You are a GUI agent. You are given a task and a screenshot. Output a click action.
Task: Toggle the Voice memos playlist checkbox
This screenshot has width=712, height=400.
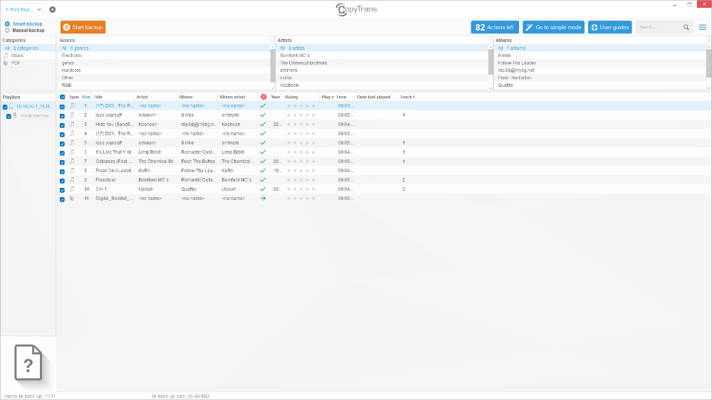9,116
